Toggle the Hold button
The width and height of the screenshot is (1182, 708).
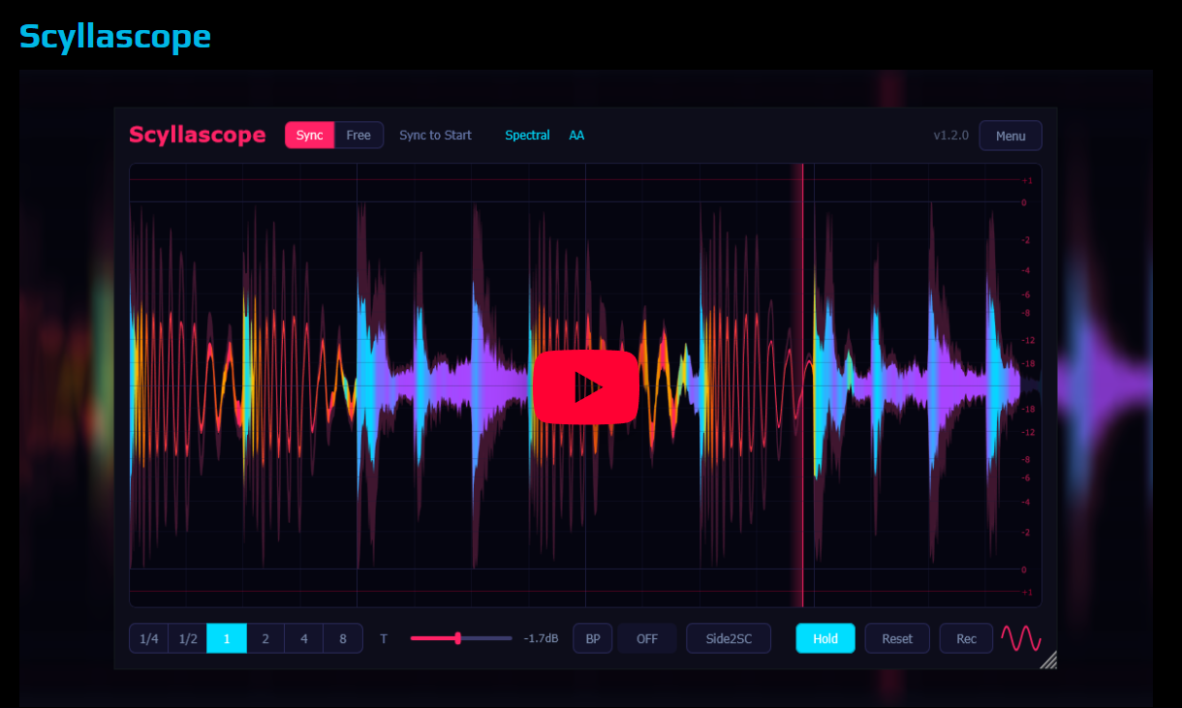point(825,638)
